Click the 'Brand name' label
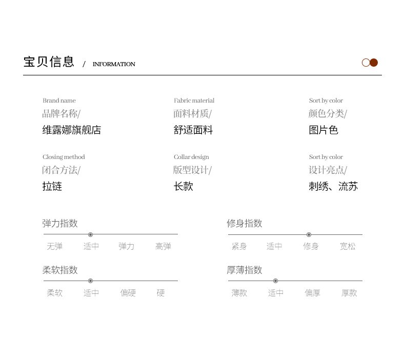405x338 pixels. [59, 100]
